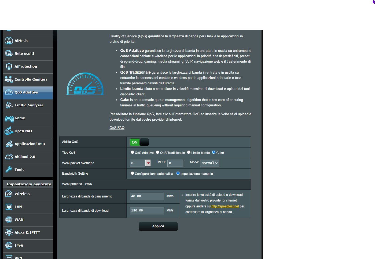Click "Larghezza di banda di caricamento" label
Screen dimensions: 375x259
point(87,196)
